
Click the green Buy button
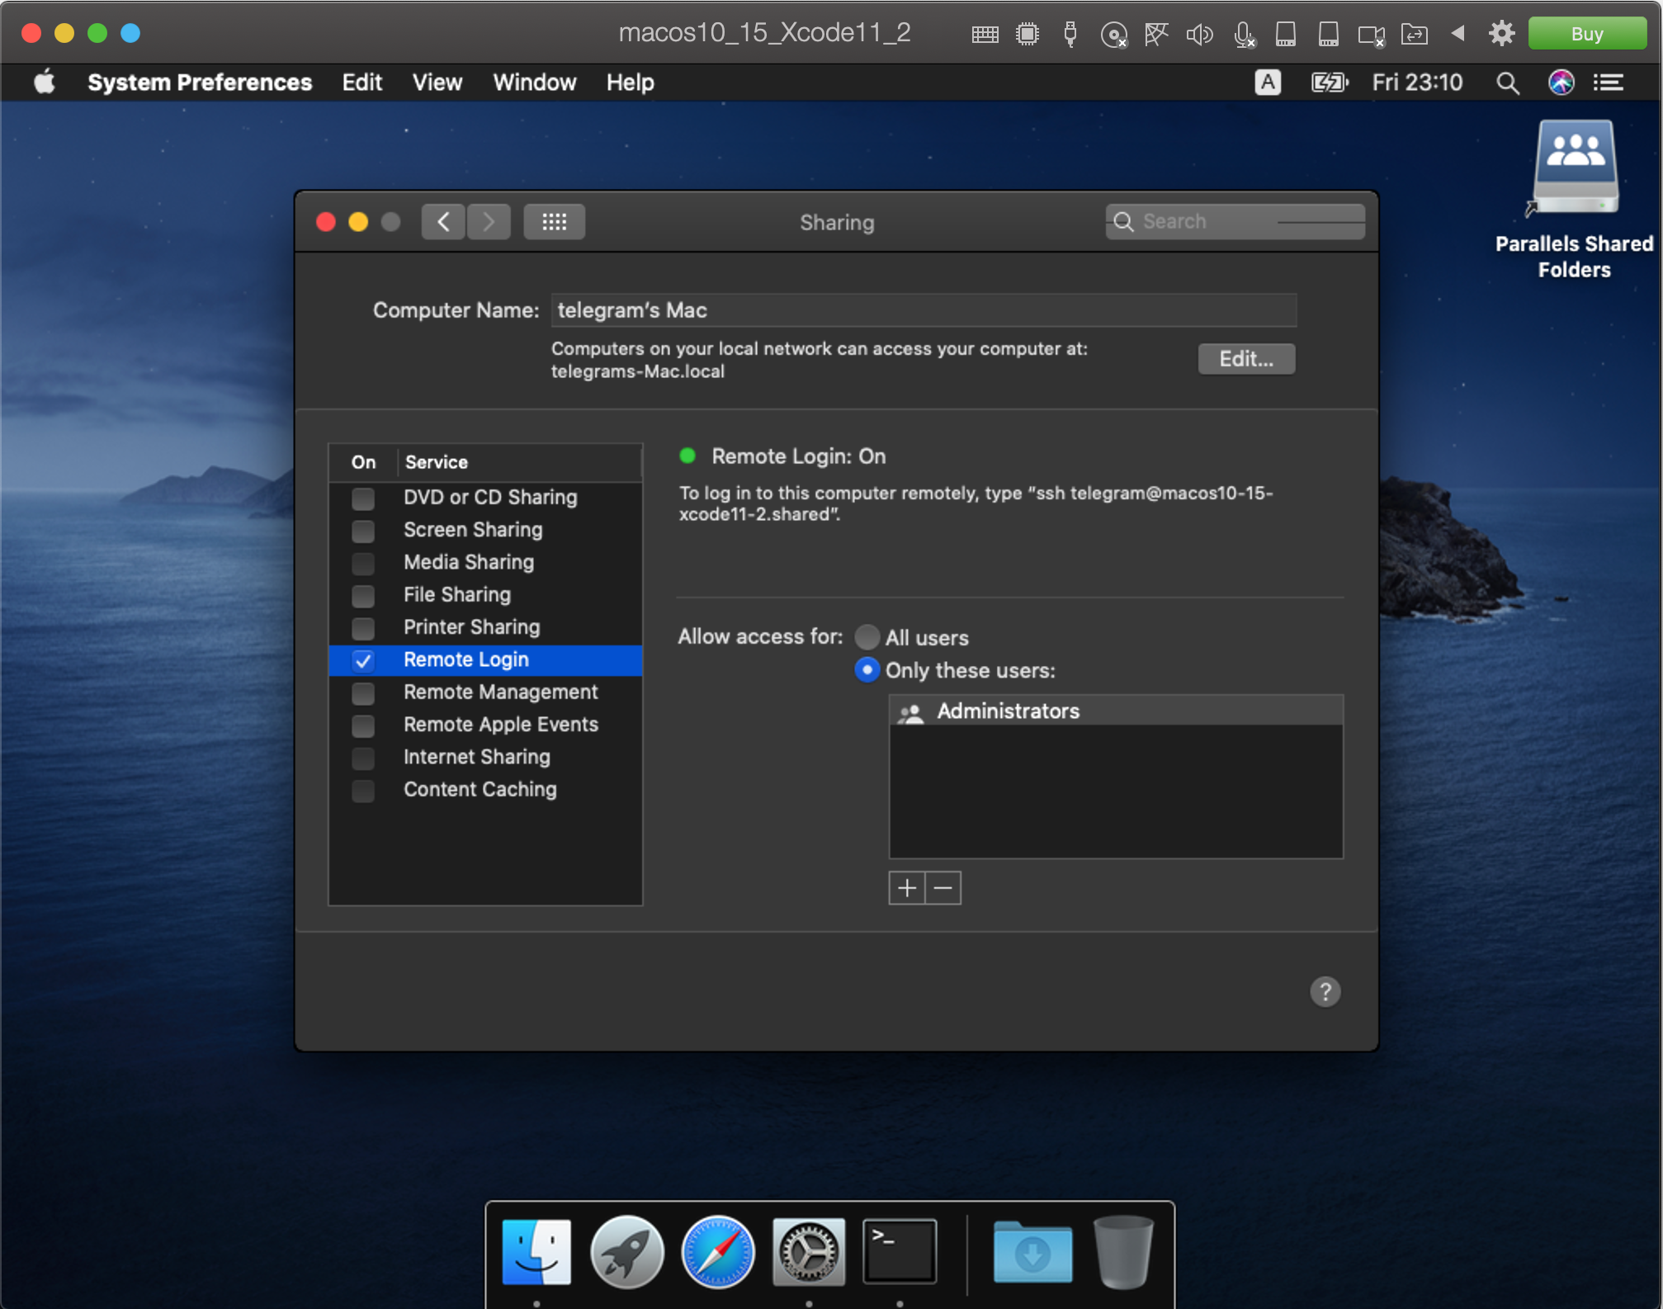1585,34
